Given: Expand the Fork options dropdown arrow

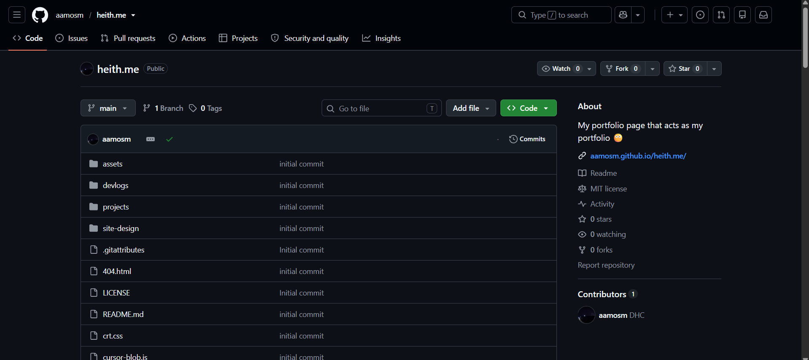Looking at the screenshot, I should (652, 69).
